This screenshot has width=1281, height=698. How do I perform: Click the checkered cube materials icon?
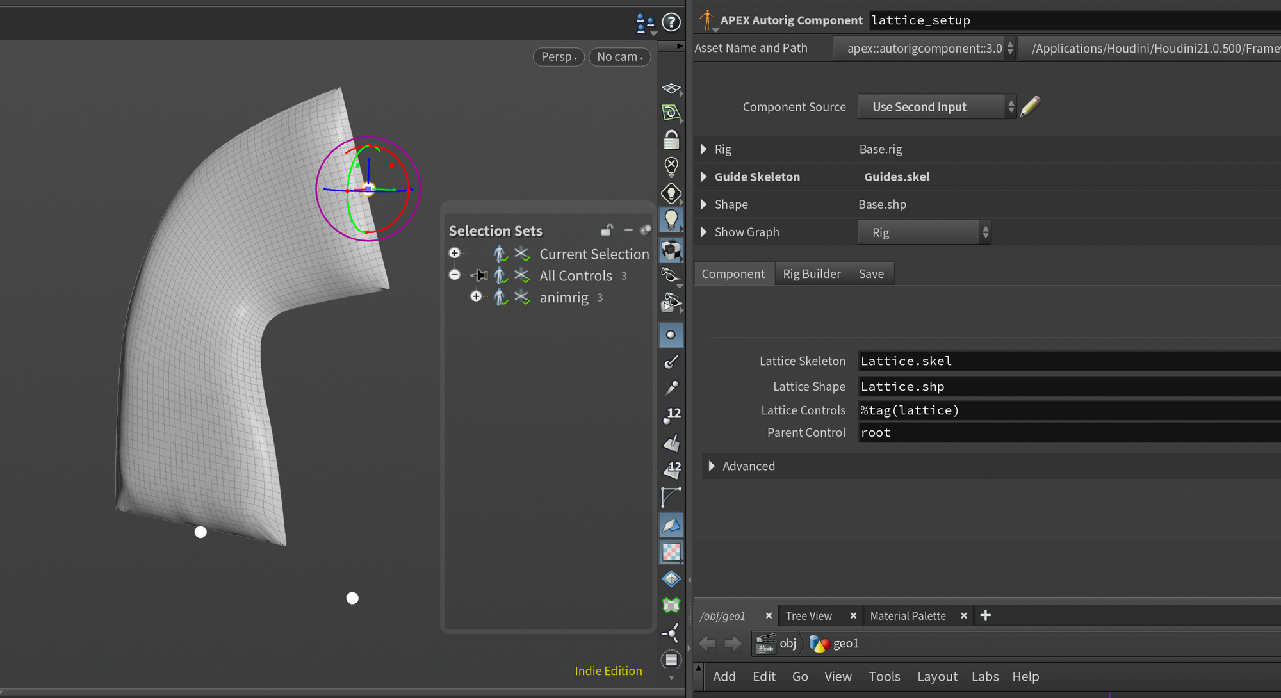tap(671, 250)
